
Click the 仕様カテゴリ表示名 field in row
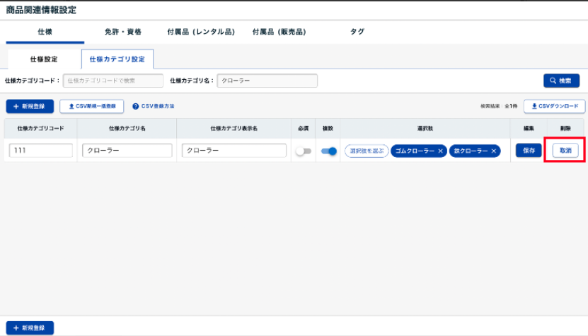point(234,151)
